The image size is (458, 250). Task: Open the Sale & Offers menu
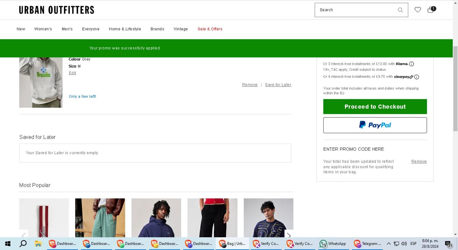210,29
